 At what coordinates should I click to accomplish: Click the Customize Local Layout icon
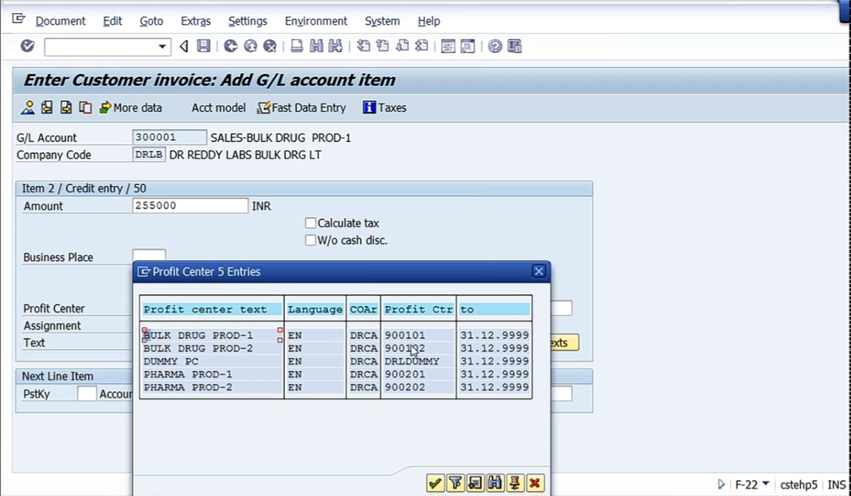[x=515, y=46]
